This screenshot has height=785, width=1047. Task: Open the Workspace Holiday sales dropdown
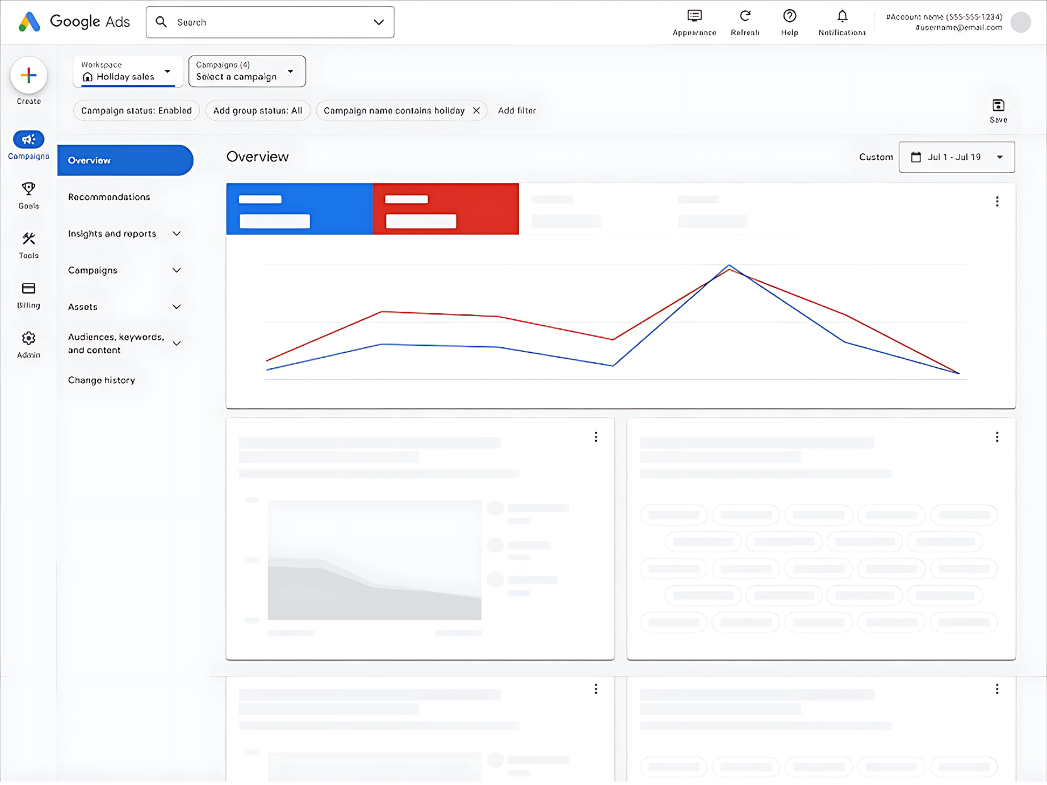128,72
